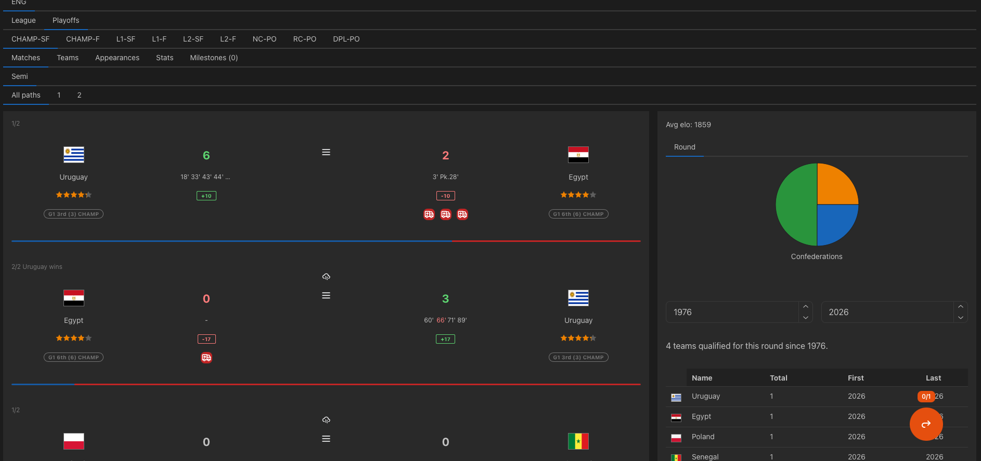981x461 pixels.
Task: Decrease the 2026 end year
Action: click(961, 318)
